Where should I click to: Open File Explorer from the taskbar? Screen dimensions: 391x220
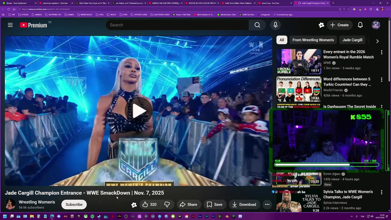tap(32, 217)
